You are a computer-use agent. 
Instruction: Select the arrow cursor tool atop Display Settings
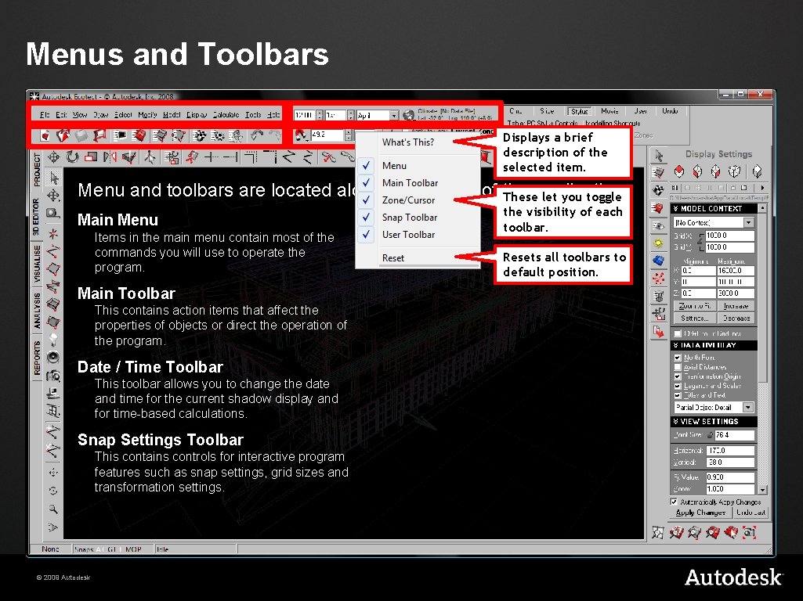658,154
